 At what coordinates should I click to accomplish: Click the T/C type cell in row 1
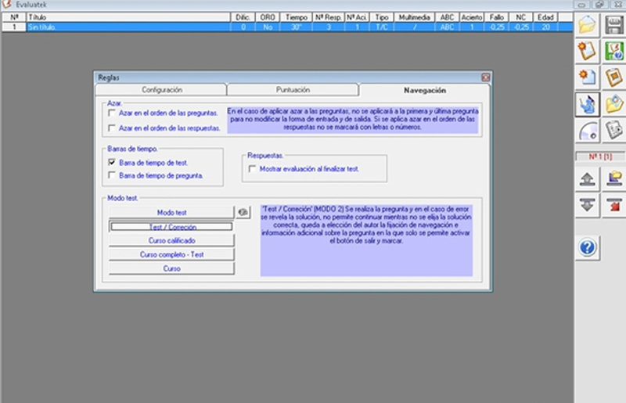(x=382, y=27)
